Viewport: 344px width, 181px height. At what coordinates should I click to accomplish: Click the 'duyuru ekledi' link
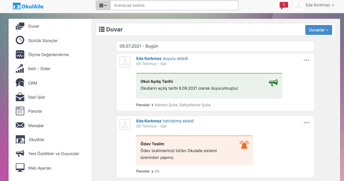coord(175,58)
